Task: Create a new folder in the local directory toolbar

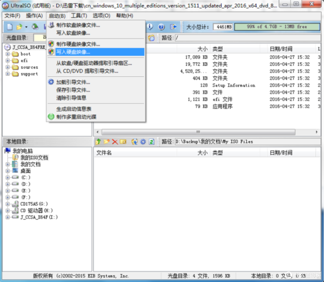Action: coord(106,142)
